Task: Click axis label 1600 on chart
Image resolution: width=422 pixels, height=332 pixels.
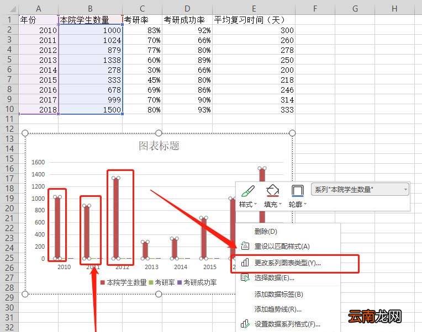Action: click(38, 162)
